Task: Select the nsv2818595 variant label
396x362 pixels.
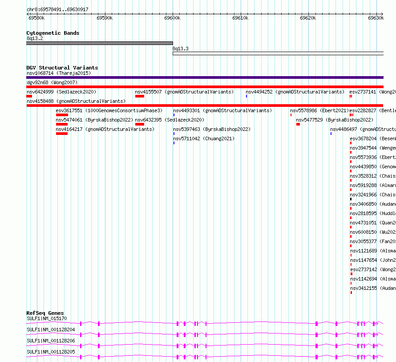Action: point(373,213)
